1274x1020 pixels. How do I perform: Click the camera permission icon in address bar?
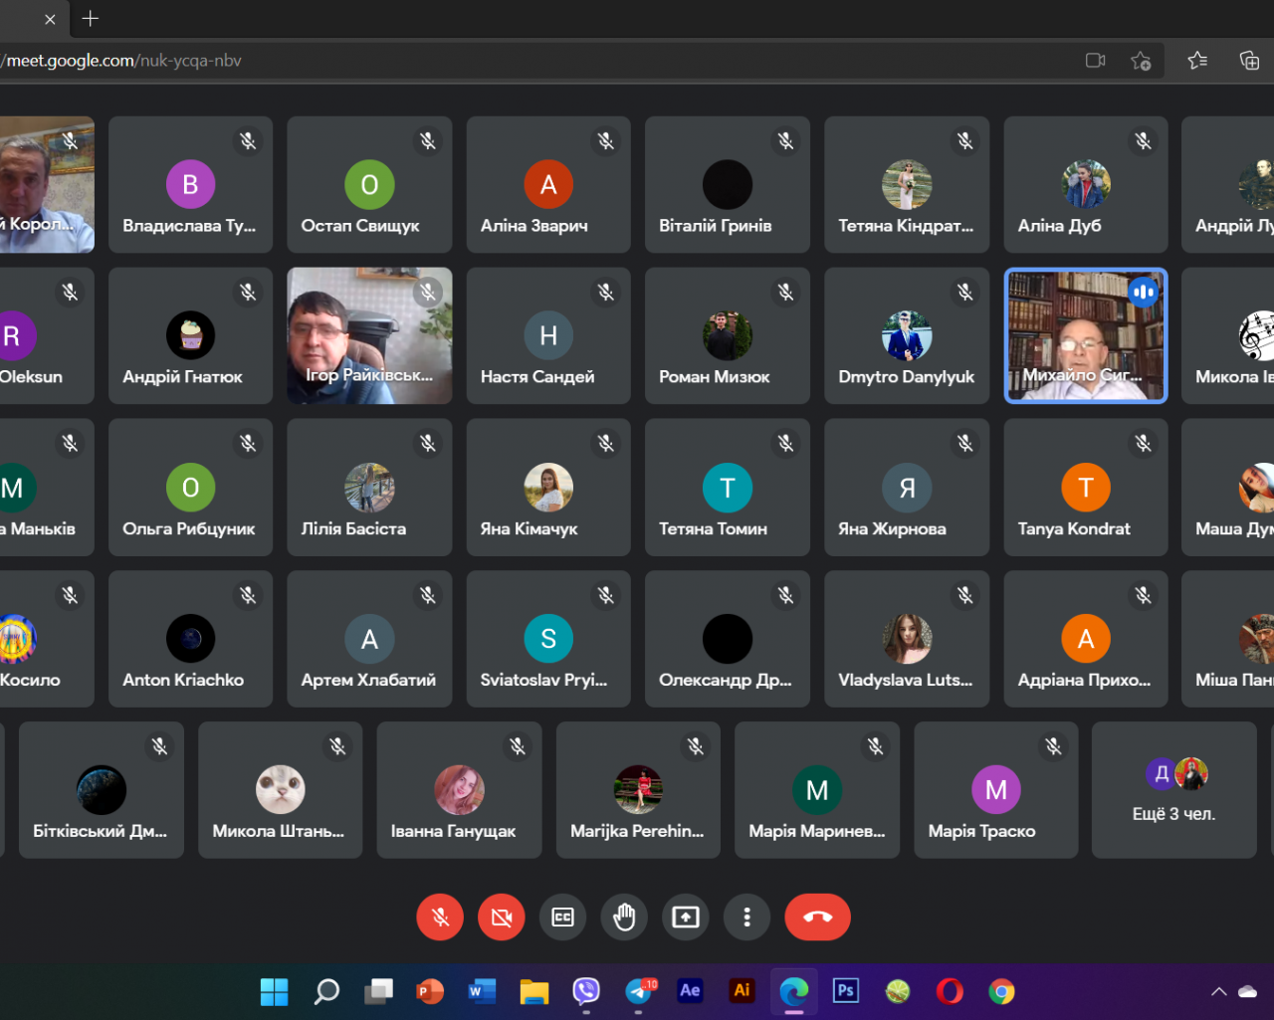click(1096, 61)
